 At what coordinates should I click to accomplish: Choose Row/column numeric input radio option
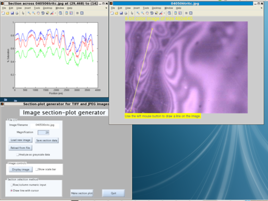tap(12, 185)
